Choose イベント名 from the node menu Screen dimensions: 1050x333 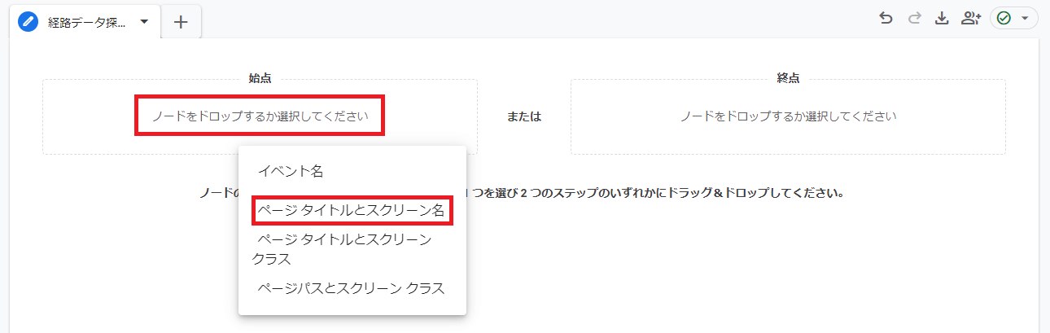pos(291,171)
